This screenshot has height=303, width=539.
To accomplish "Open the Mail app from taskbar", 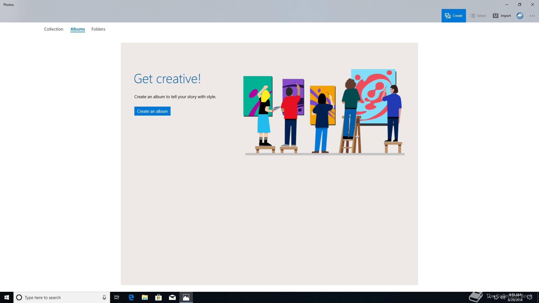I will [x=172, y=297].
